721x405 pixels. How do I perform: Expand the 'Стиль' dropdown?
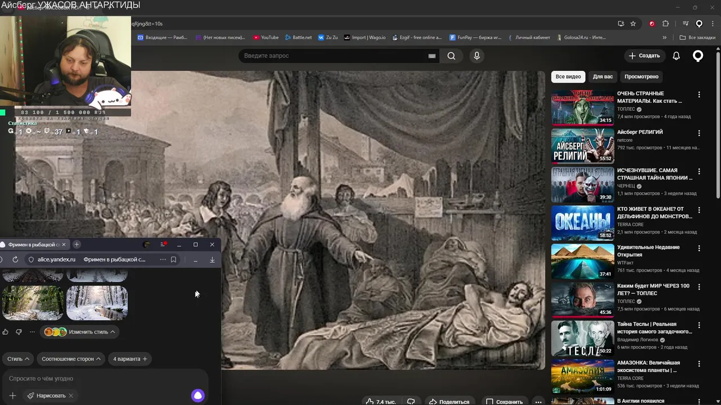pyautogui.click(x=18, y=359)
